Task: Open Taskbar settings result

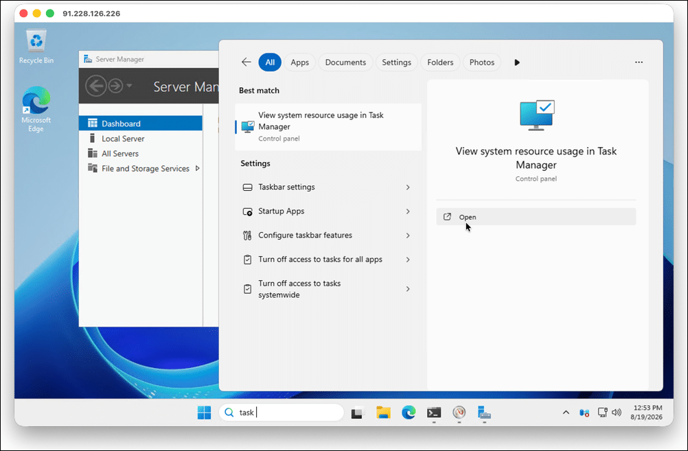Action: [x=328, y=187]
